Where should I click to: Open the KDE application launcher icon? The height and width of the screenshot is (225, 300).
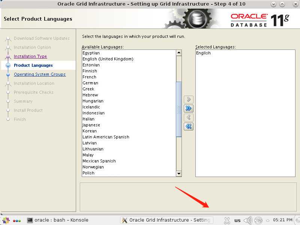(x=6, y=220)
